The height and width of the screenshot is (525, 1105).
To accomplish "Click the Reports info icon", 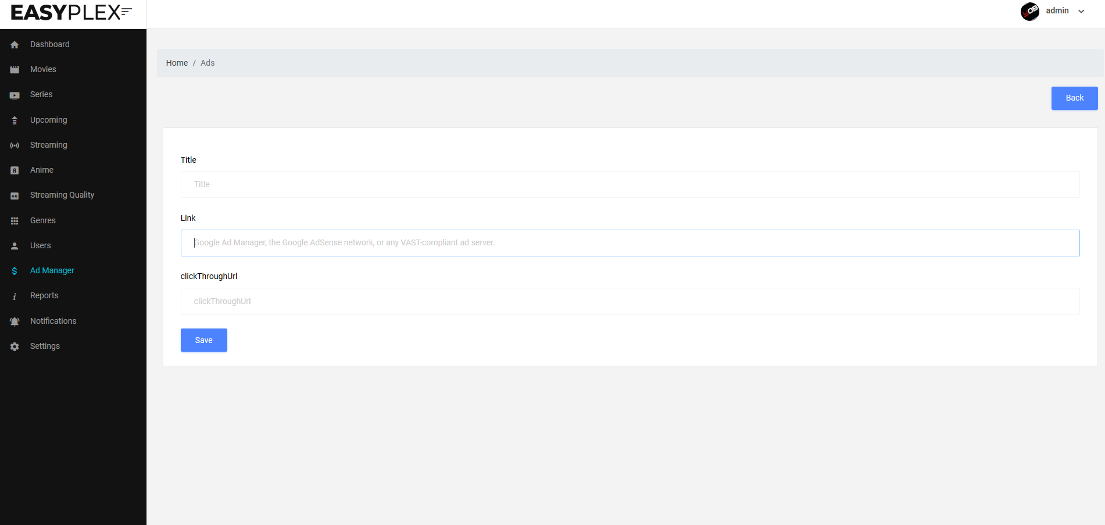I will (15, 295).
